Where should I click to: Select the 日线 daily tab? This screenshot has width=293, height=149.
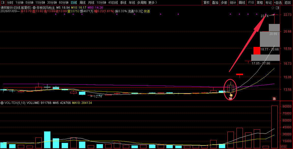pos(74,3)
